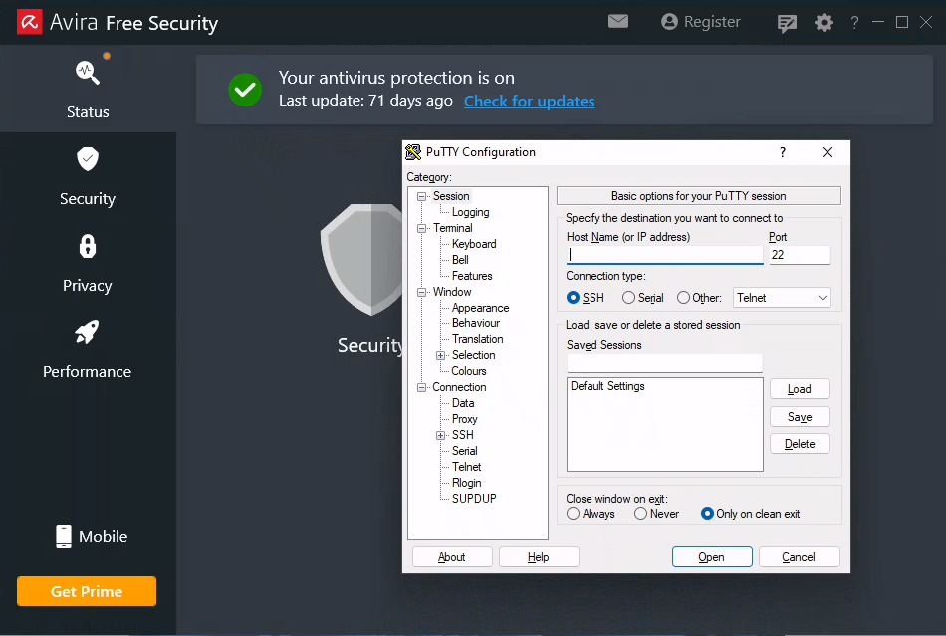This screenshot has height=636, width=946.
Task: Click the Cancel button in PuTTY
Action: tap(799, 557)
